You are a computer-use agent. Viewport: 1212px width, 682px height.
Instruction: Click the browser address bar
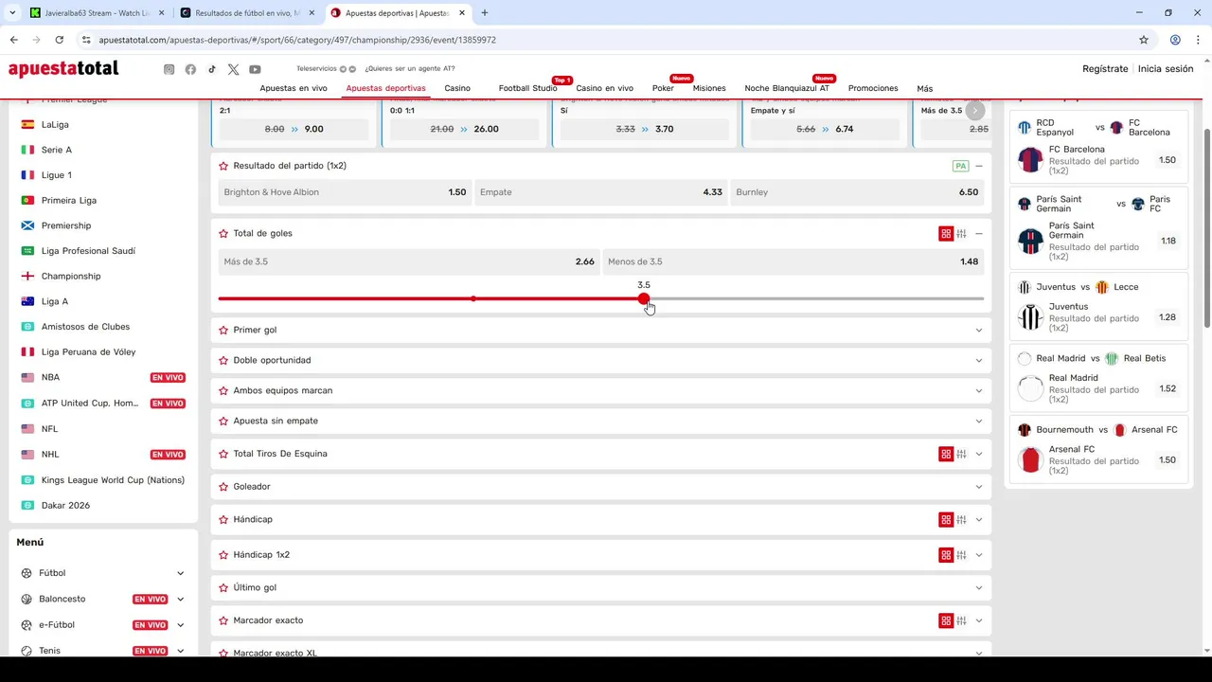click(606, 40)
